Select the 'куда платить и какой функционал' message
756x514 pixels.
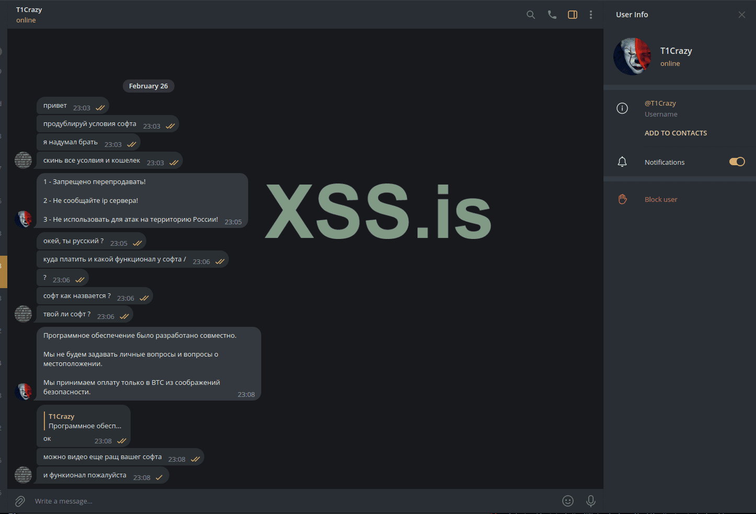pos(132,260)
